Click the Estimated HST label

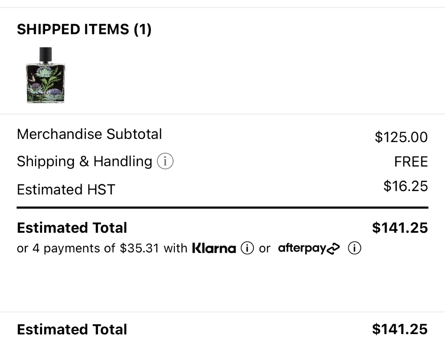point(66,189)
